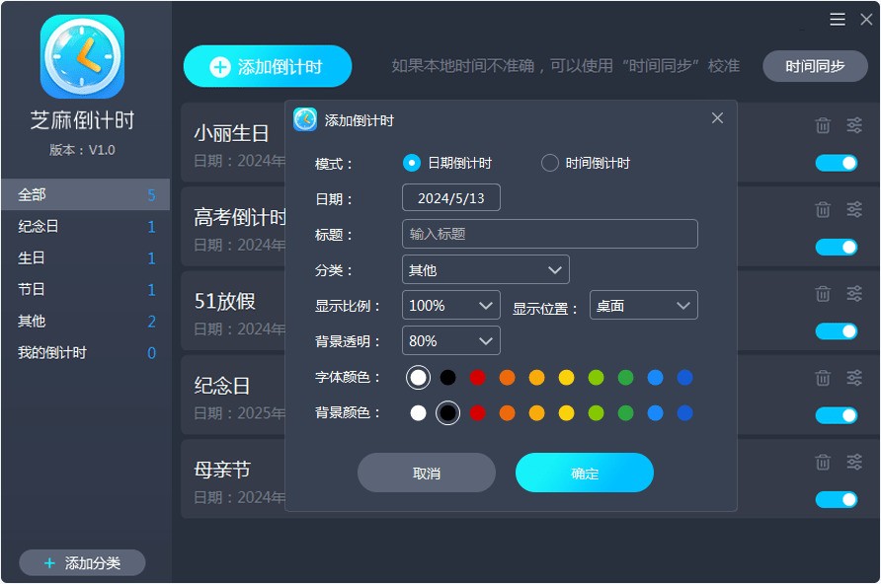
Task: Click the app icon in dialog title bar
Action: click(x=302, y=118)
